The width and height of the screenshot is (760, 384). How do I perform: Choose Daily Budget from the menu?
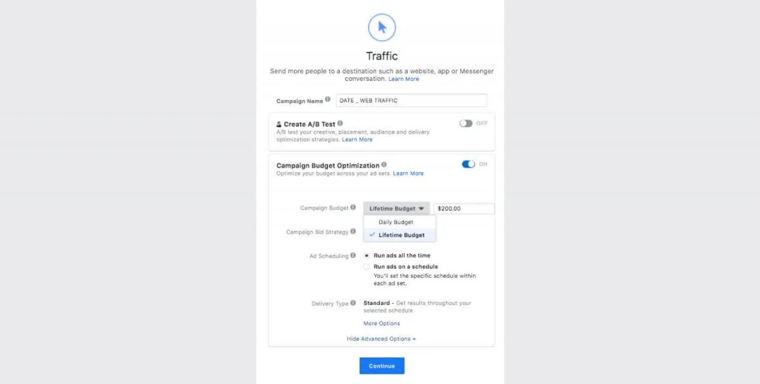pyautogui.click(x=396, y=222)
